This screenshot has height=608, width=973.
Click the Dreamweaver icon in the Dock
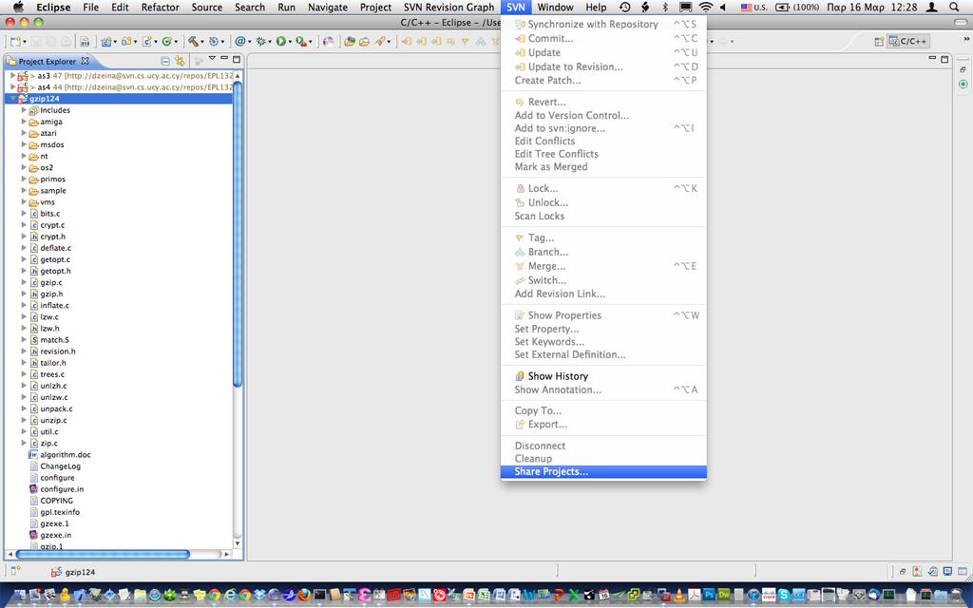723,596
